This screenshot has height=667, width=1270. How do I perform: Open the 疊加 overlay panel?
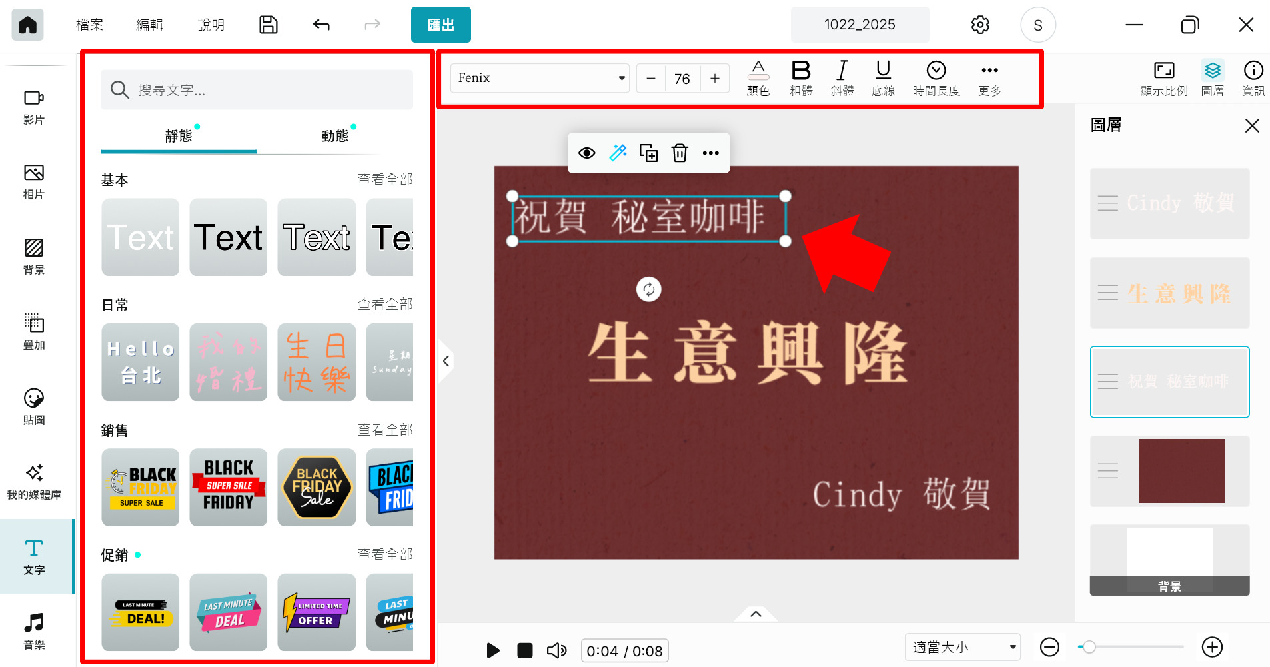click(34, 331)
